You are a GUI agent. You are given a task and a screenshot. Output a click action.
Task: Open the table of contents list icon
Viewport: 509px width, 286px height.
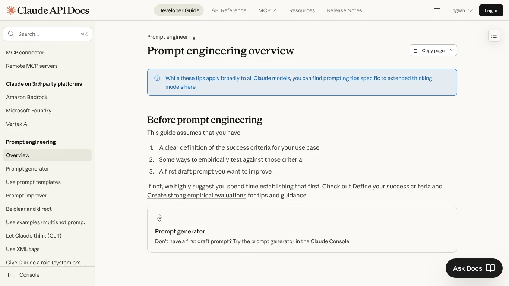(x=494, y=36)
